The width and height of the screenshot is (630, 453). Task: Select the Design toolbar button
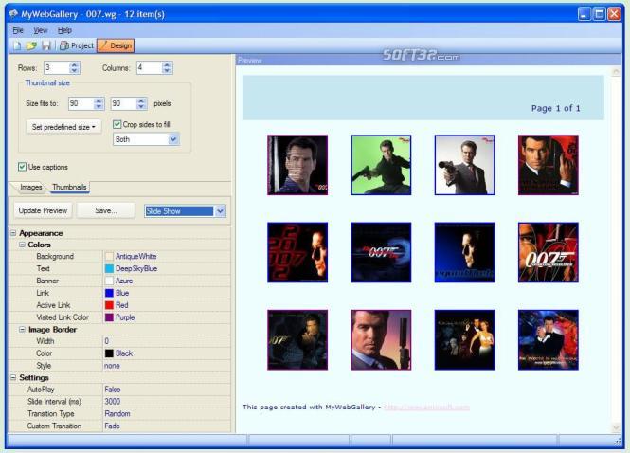pyautogui.click(x=116, y=45)
